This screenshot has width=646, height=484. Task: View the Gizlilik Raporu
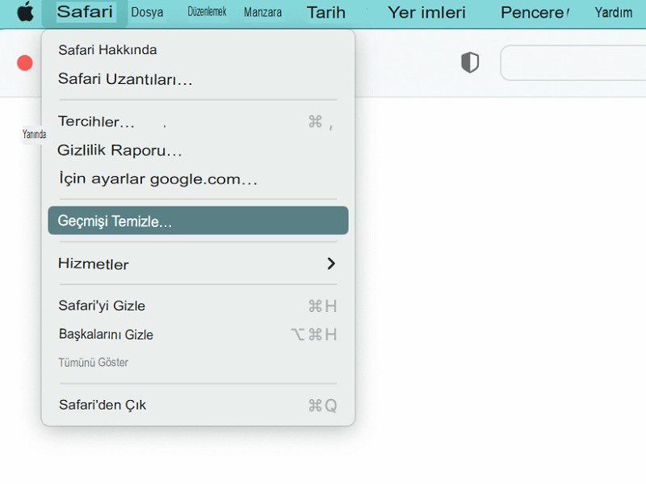(x=118, y=150)
